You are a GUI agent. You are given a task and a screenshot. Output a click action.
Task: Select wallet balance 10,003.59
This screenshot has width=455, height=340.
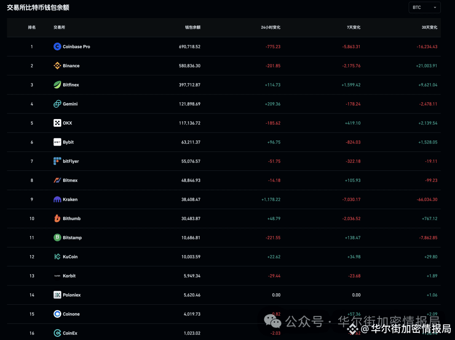click(x=191, y=257)
